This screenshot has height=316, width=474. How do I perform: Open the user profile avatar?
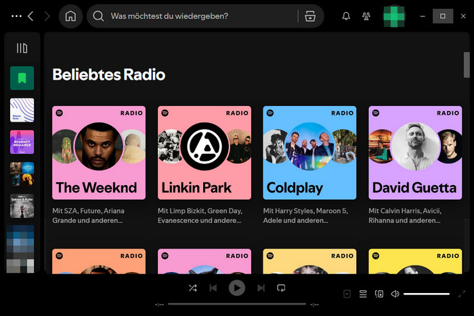(x=394, y=16)
